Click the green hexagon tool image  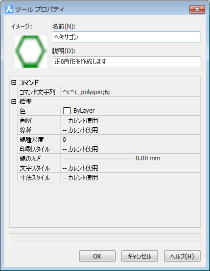coord(31,51)
